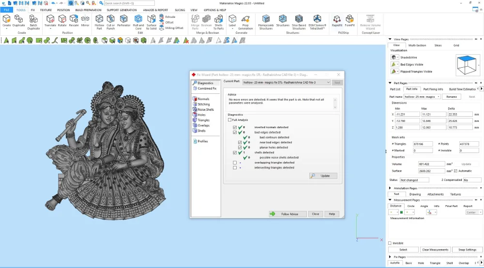Enable intersecting triangles detected checkbox

pyautogui.click(x=235, y=168)
